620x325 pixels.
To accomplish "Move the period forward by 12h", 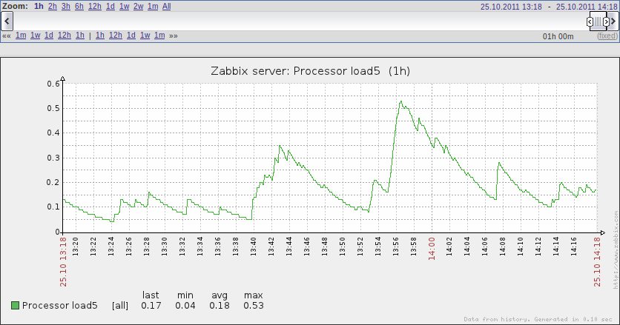I will [x=116, y=35].
